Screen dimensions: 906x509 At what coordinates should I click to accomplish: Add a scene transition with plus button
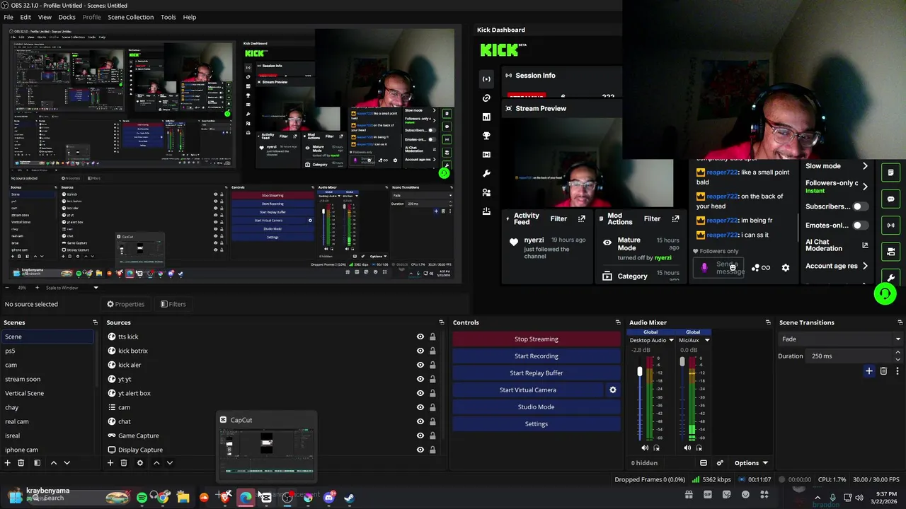[869, 371]
